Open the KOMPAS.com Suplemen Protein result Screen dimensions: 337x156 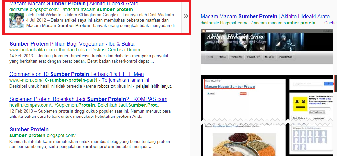pyautogui.click(x=88, y=99)
